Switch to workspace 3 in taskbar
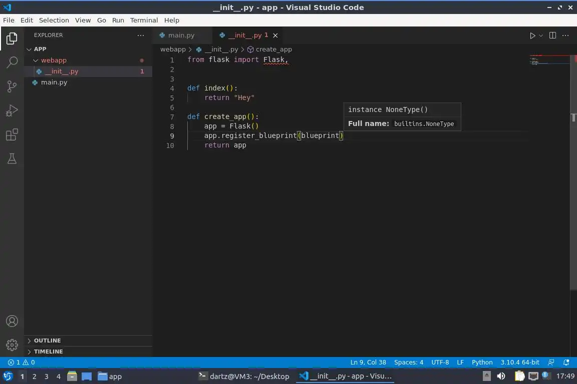The image size is (577, 384). pyautogui.click(x=47, y=376)
